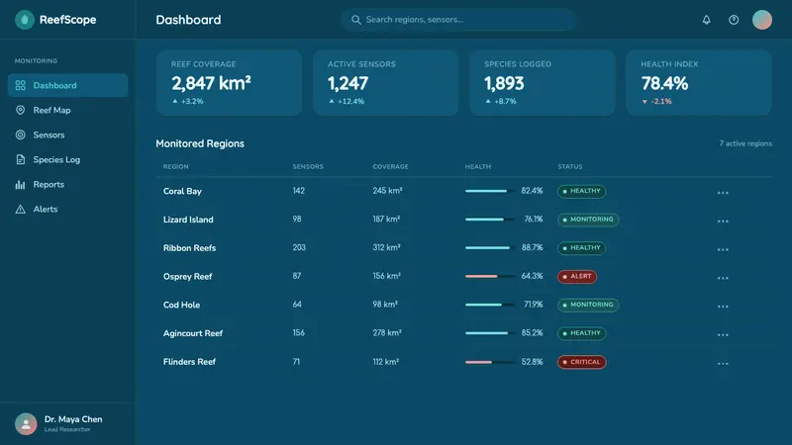Click Coral Bay health progress bar

tap(490, 191)
